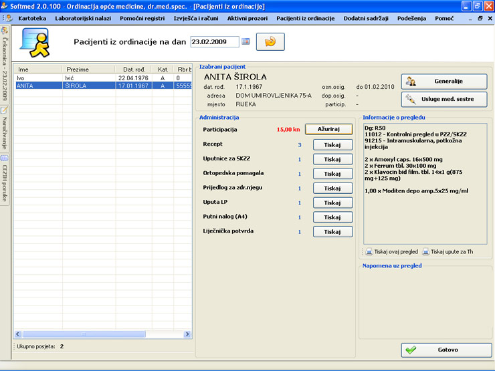Confirm with the Gotovo button
Image resolution: width=495 pixels, height=371 pixels.
pos(446,350)
